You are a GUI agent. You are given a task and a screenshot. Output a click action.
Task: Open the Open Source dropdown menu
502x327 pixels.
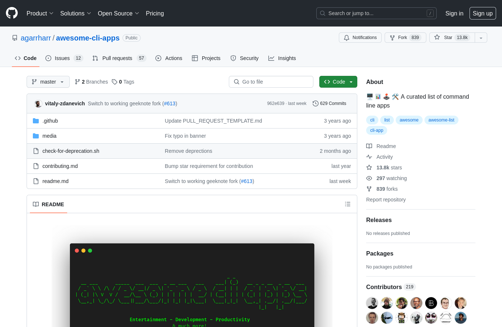[118, 13]
